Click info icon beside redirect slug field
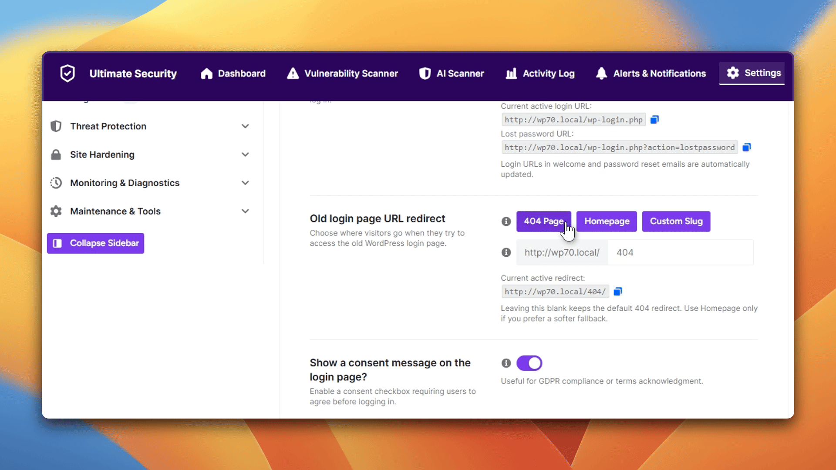Viewport: 836px width, 470px height. pos(506,252)
